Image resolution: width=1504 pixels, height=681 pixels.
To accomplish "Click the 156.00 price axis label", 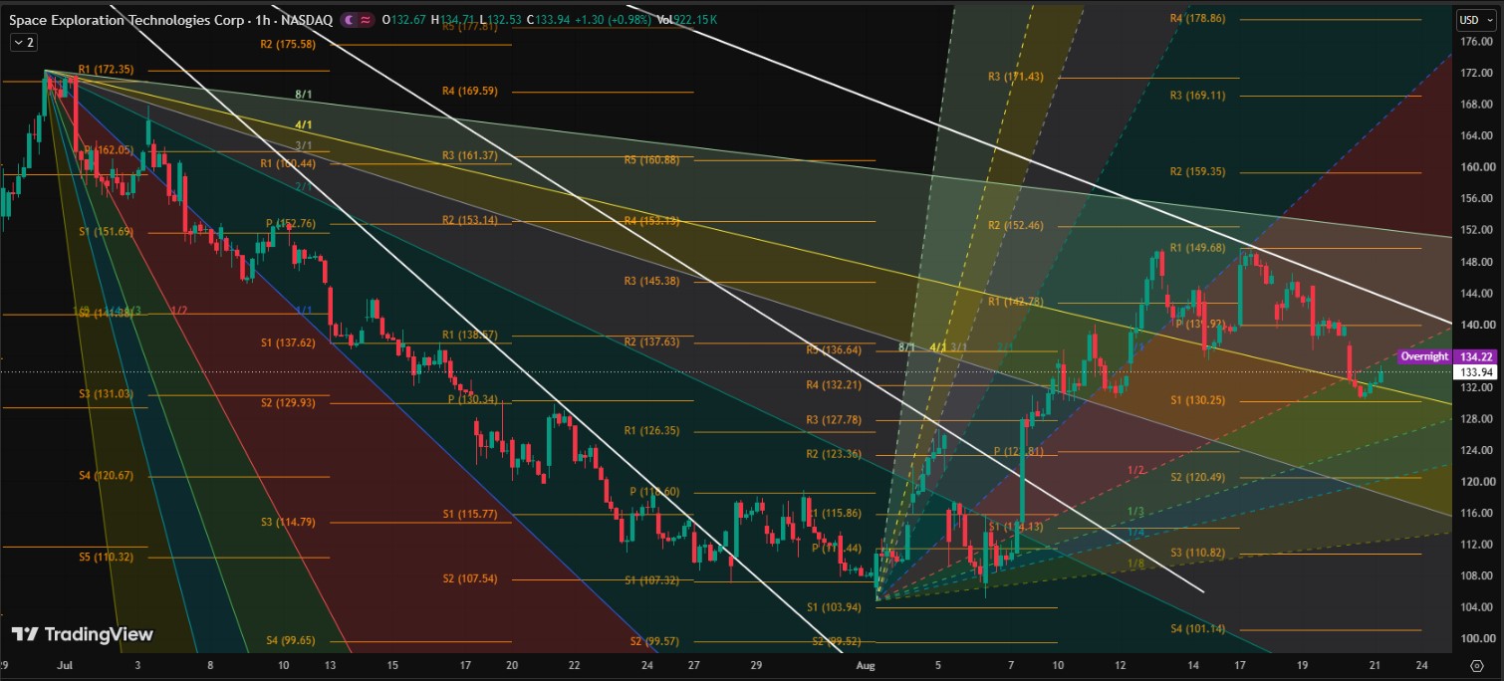I will 1475,198.
